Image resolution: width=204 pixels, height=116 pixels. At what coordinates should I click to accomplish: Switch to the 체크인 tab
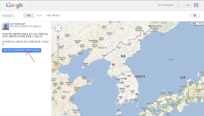39,16
